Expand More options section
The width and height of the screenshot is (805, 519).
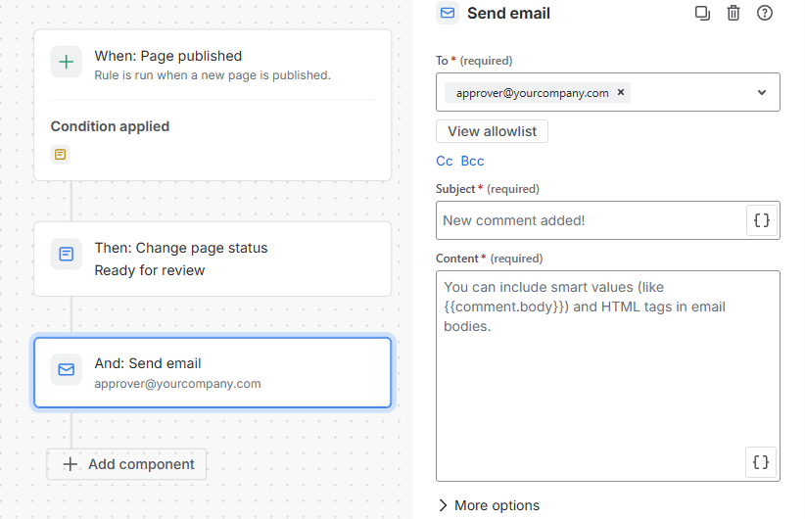(x=490, y=505)
